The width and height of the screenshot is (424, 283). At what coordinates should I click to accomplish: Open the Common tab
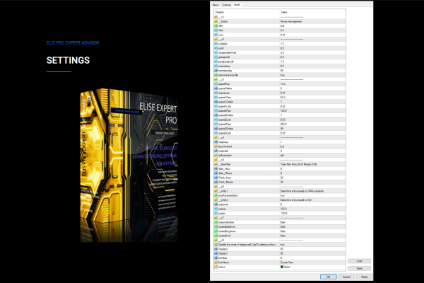point(226,5)
